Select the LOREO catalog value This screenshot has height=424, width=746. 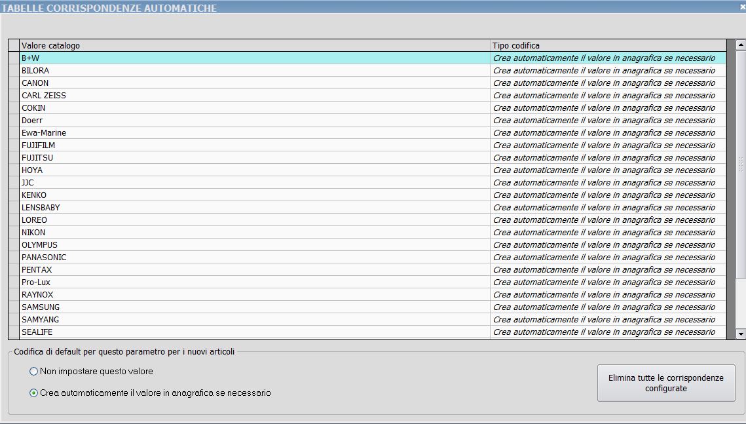(x=255, y=220)
